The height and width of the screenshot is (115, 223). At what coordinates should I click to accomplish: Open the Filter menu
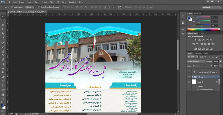tap(52, 2)
